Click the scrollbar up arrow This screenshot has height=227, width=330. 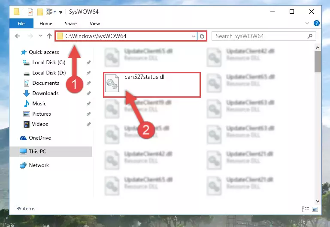point(318,48)
